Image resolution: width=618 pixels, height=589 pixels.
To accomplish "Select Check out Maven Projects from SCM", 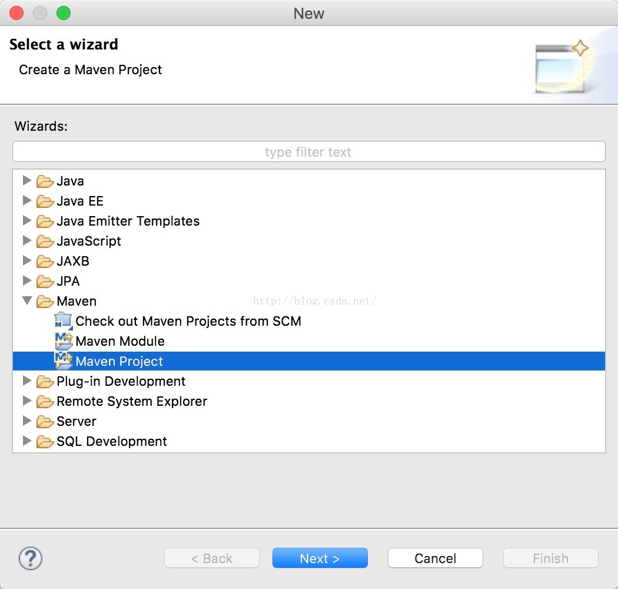I will [x=188, y=321].
